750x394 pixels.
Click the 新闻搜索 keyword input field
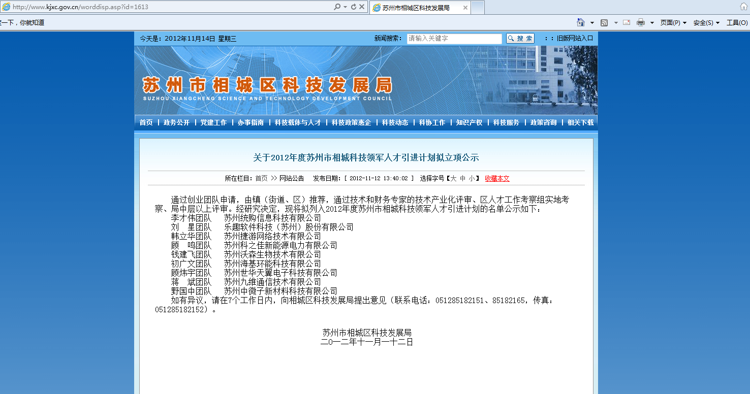454,39
